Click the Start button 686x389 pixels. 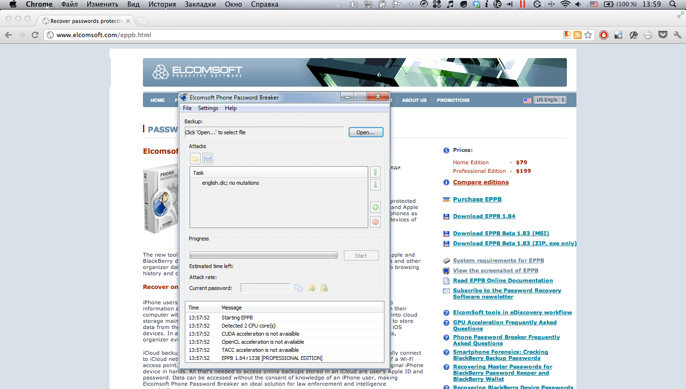click(x=361, y=256)
